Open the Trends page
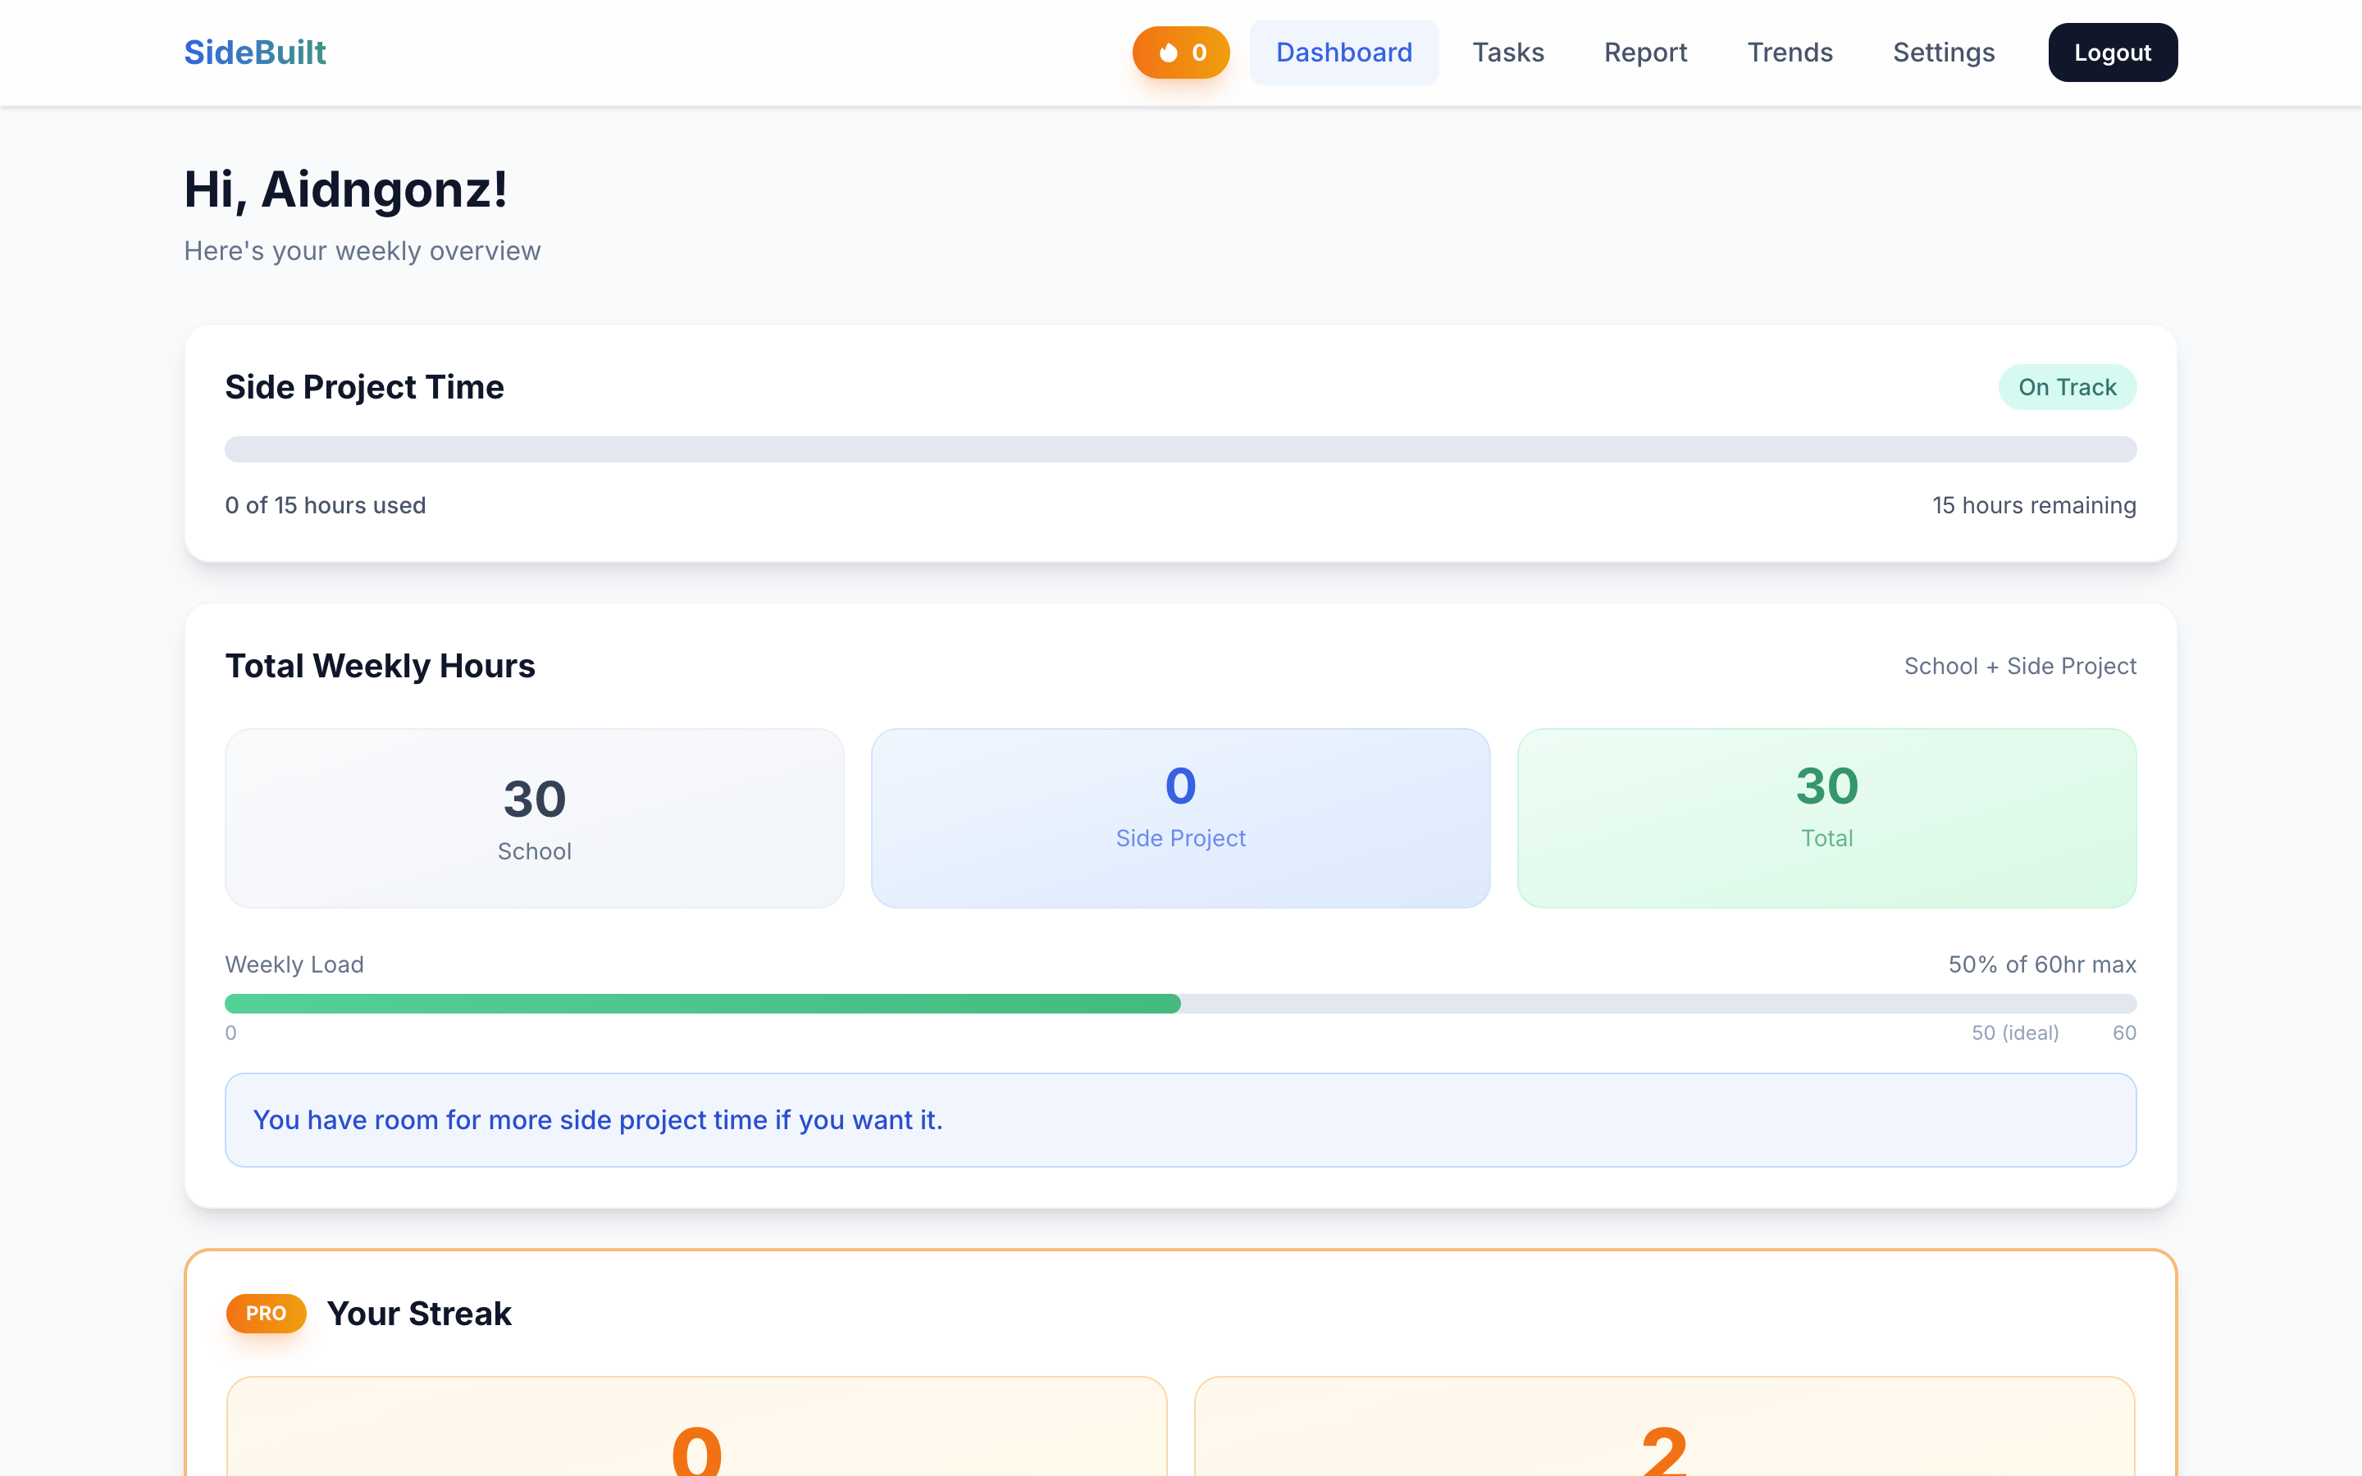Screen dimensions: 2362x1476 [1790, 52]
